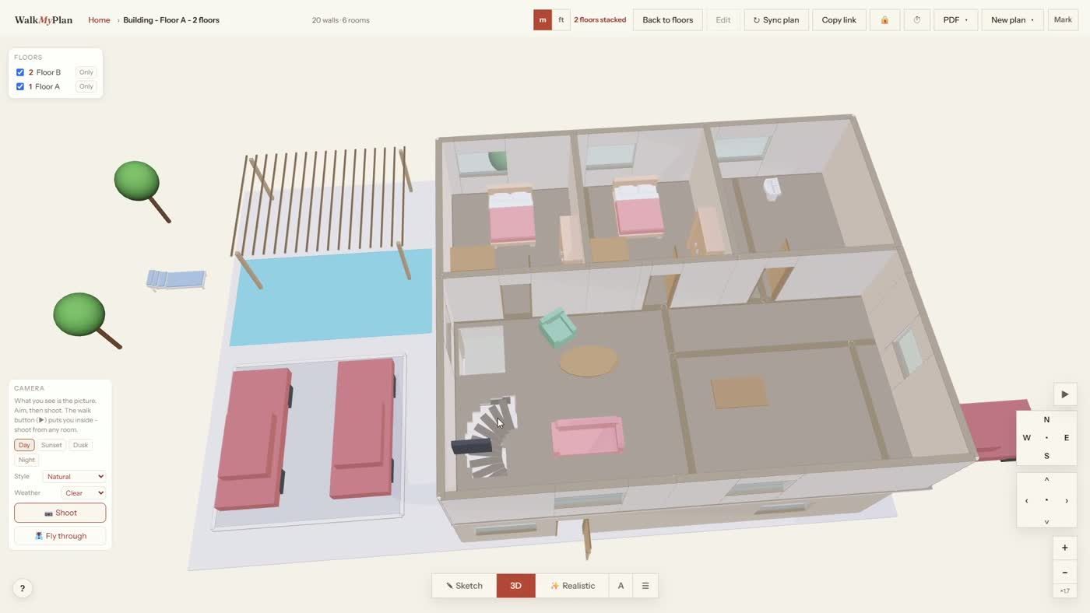Go to Home in the breadcrumb

99,20
